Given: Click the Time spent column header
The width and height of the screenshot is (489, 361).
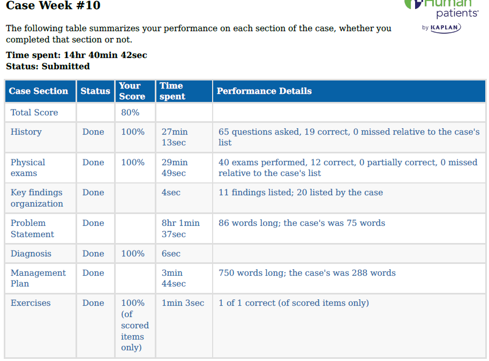Looking at the screenshot, I should point(172,91).
